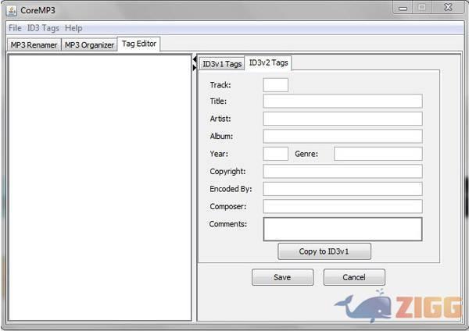Click the Save button
The image size is (469, 331).
282,277
